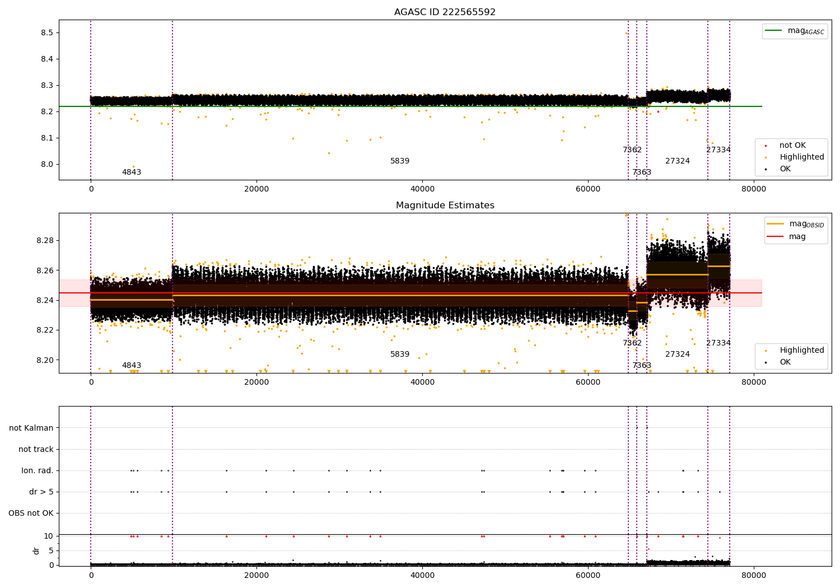Viewport: 840px width, 588px height.
Task: Click 'Highlighted' in the top plot legend
Action: click(x=801, y=157)
